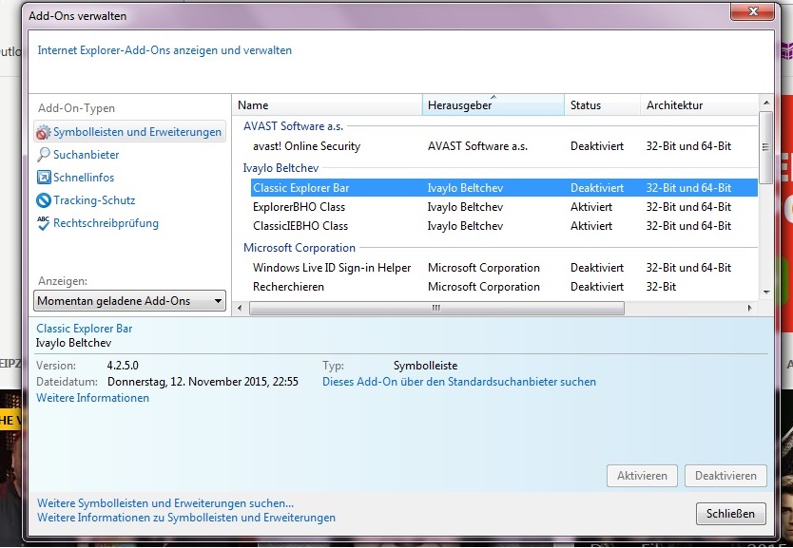Click the Schnellinfos arrow icon

44,178
